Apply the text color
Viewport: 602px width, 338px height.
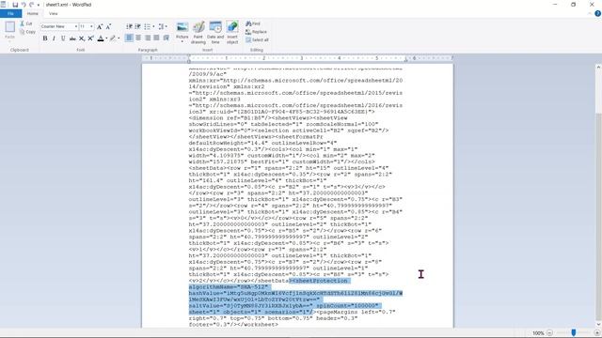(x=101, y=38)
